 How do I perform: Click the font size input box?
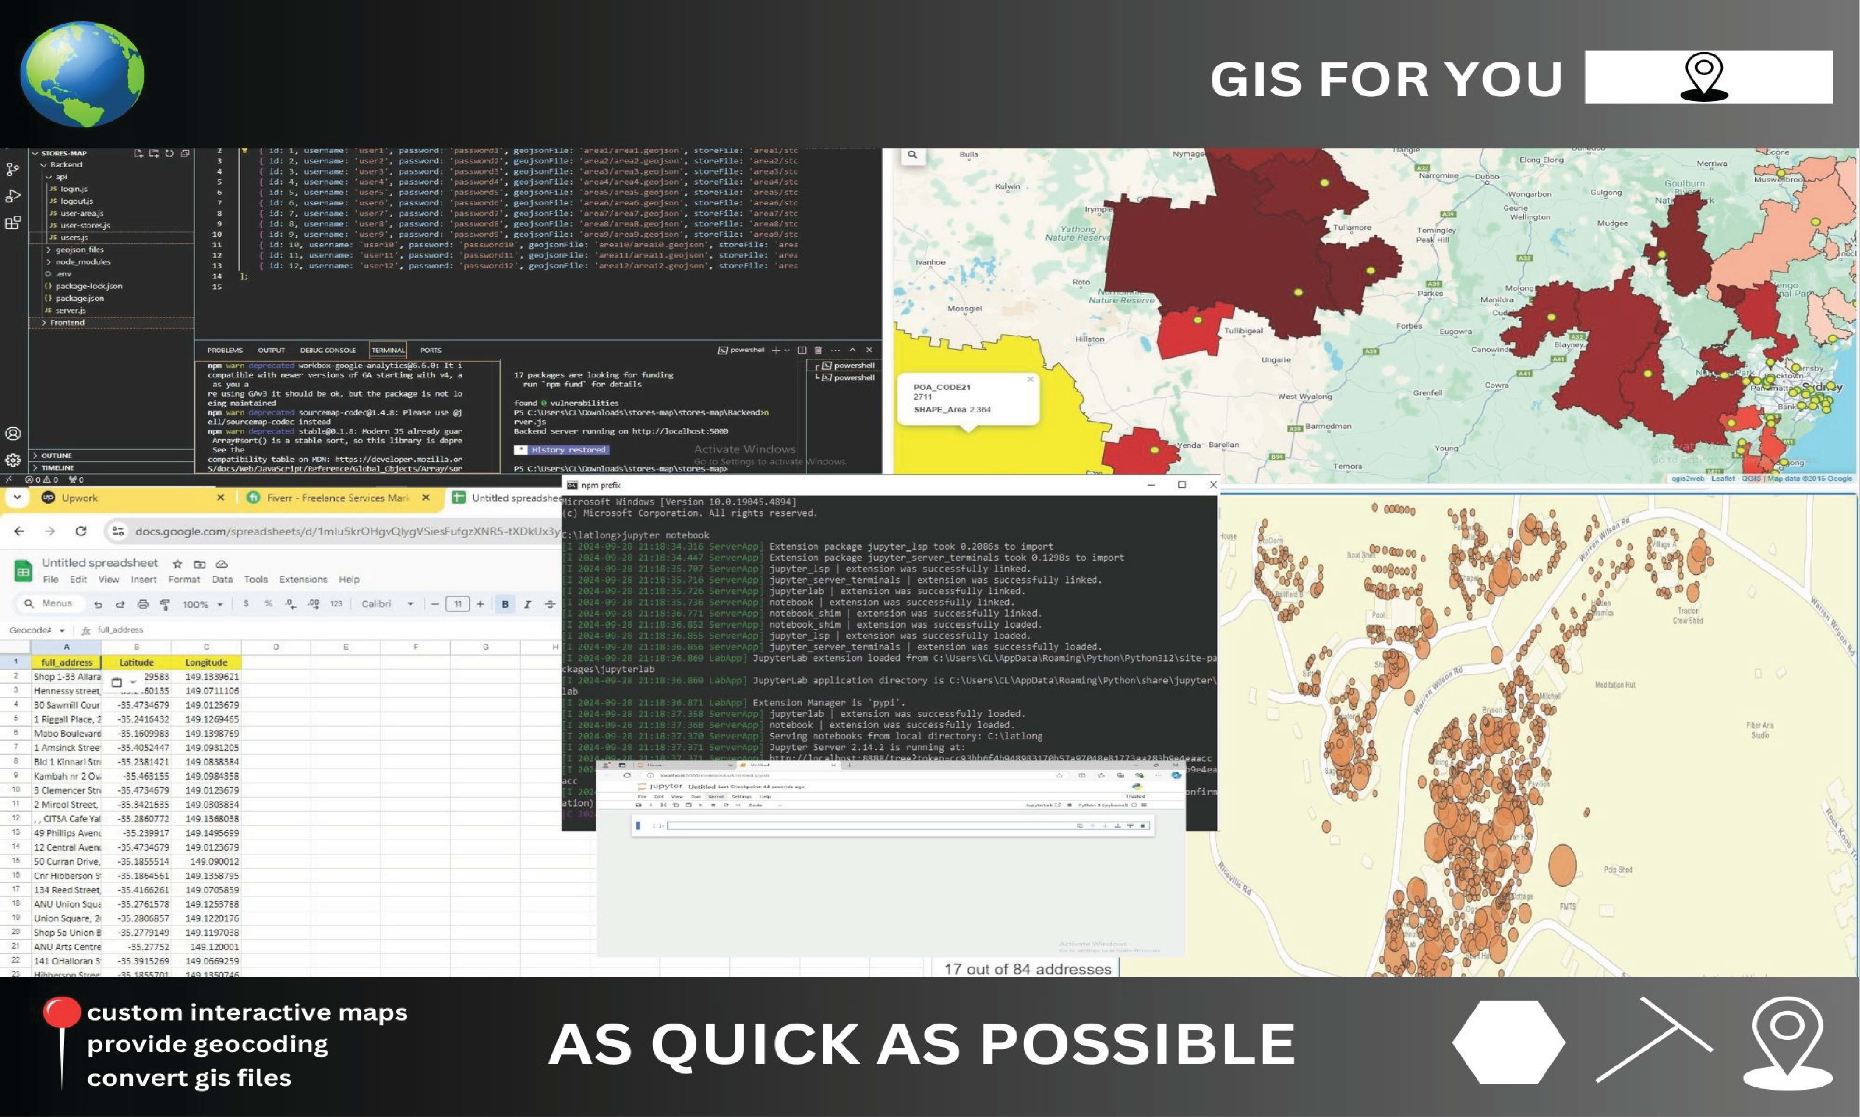pos(457,604)
